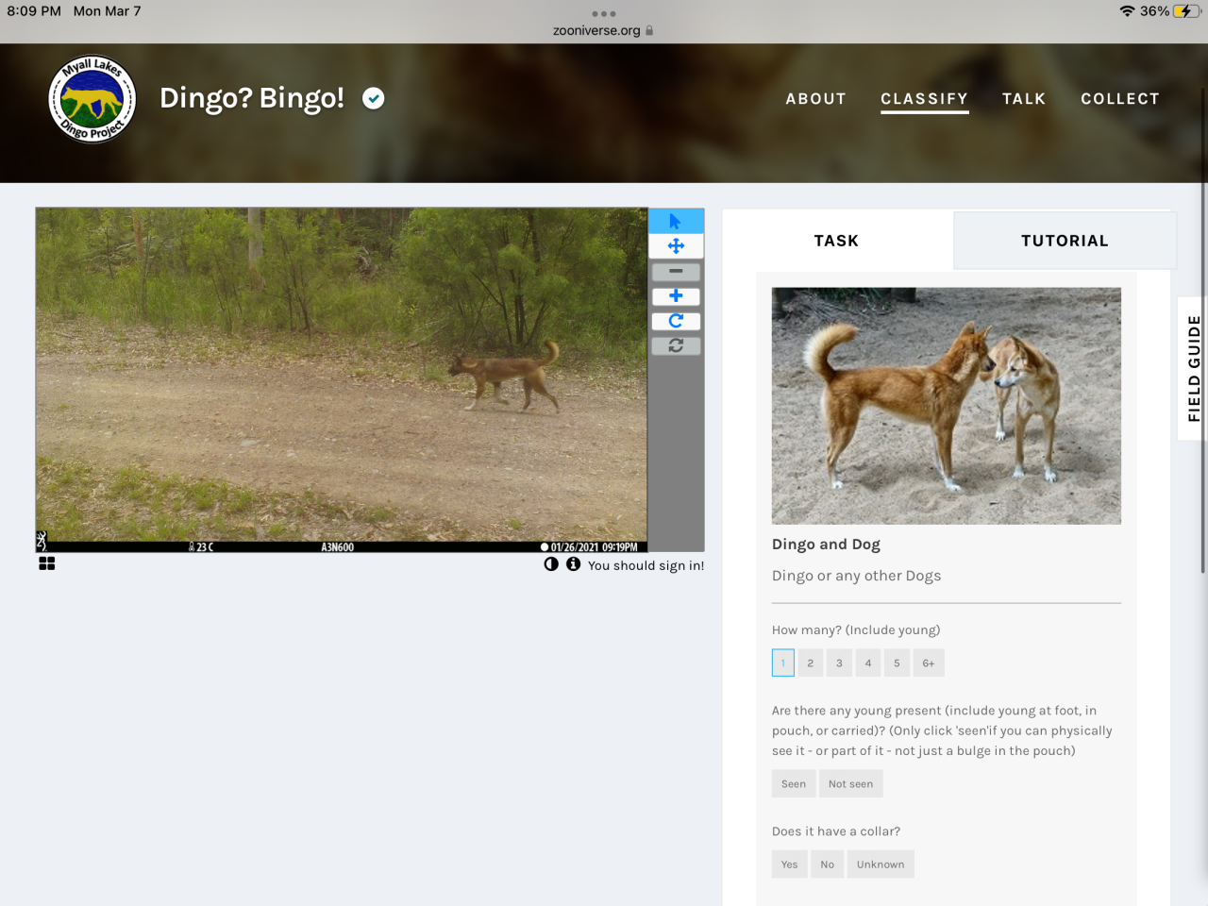Open the grid layout icon below image
Image resolution: width=1208 pixels, height=906 pixels.
click(x=47, y=563)
